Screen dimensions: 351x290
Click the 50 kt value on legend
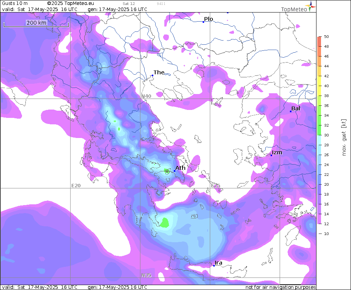(x=326, y=37)
